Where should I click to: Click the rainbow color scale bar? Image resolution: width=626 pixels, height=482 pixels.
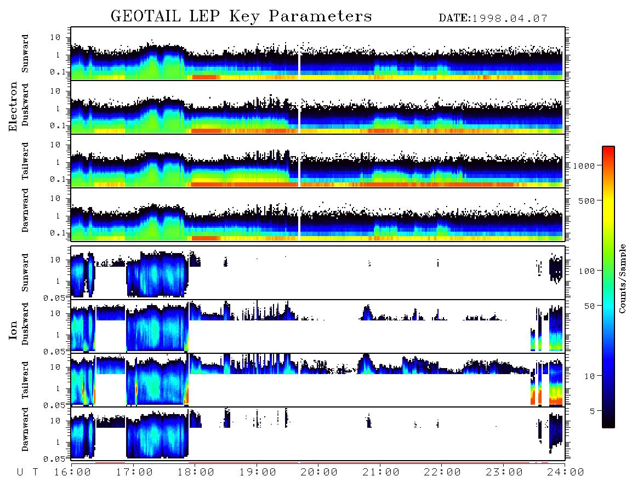tap(608, 287)
